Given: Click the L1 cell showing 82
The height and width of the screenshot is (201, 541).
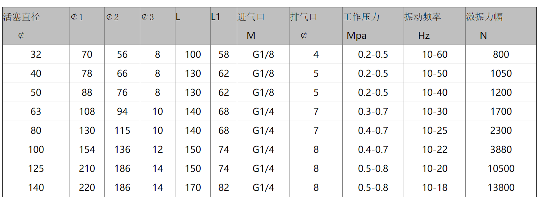Looking at the screenshot, I should pos(224,188).
